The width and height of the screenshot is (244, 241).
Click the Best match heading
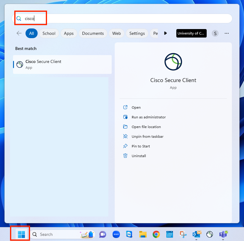(26, 49)
